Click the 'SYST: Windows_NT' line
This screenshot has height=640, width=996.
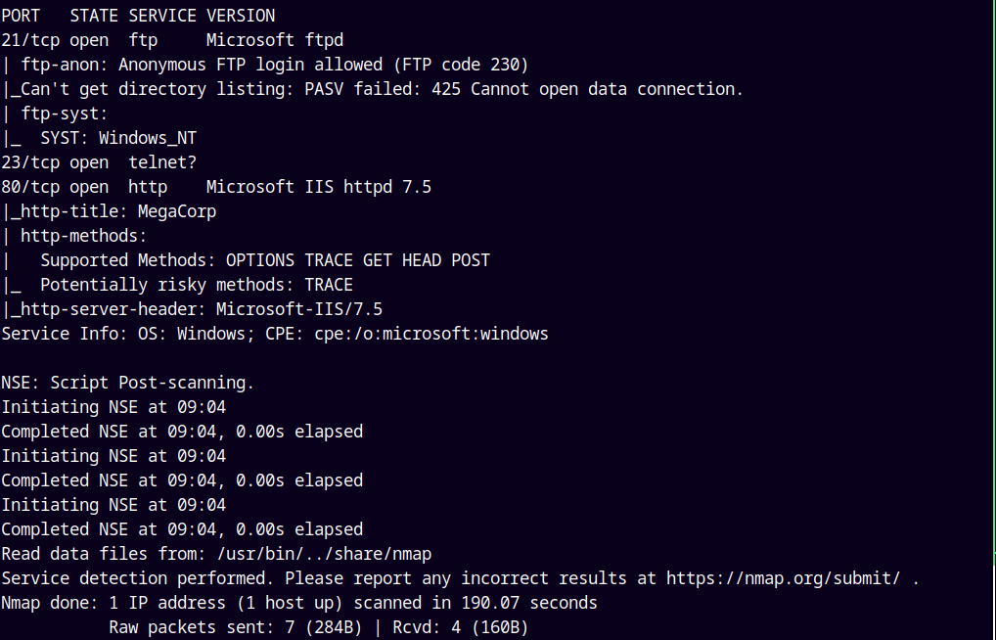click(x=117, y=138)
